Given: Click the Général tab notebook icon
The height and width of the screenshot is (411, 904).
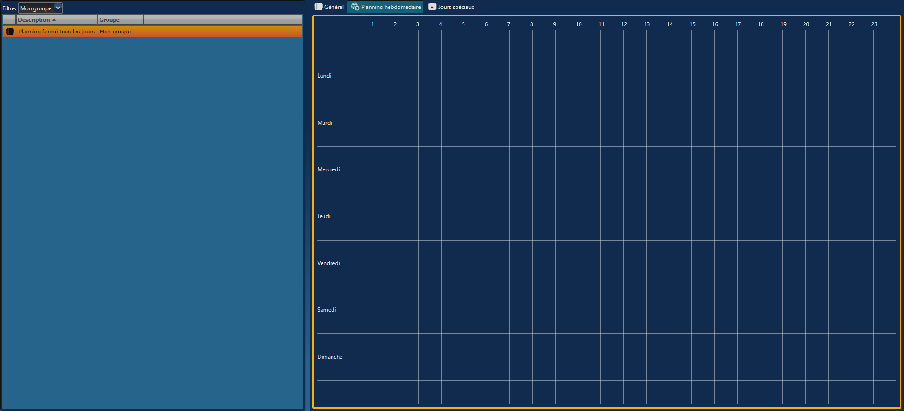Looking at the screenshot, I should pyautogui.click(x=318, y=7).
